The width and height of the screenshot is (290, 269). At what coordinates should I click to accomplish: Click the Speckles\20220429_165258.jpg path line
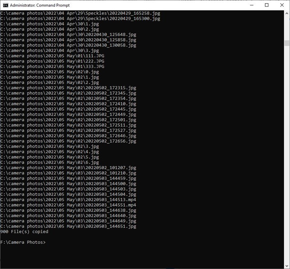tap(80, 13)
